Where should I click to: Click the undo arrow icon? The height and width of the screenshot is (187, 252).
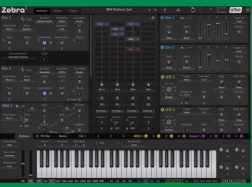(x=193, y=10)
